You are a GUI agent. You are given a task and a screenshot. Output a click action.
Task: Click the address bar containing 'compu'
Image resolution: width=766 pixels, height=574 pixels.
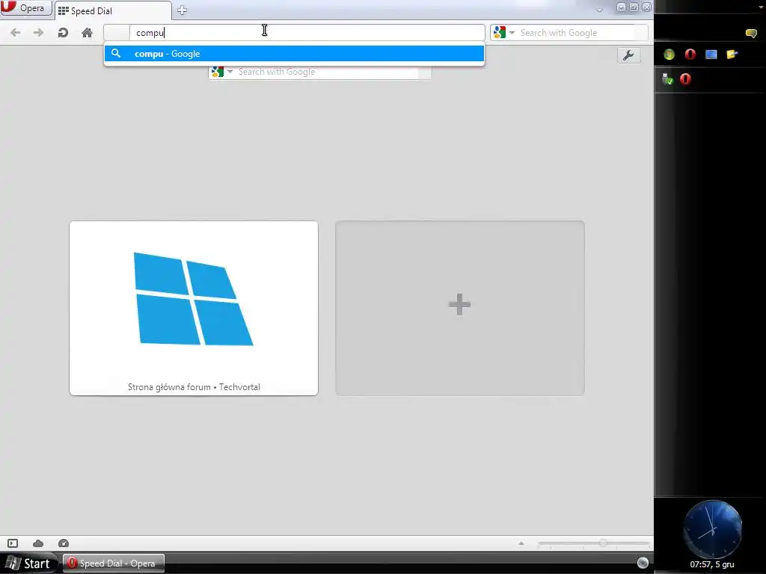pyautogui.click(x=294, y=33)
